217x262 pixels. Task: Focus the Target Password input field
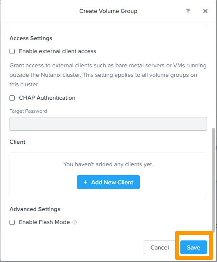point(108,124)
